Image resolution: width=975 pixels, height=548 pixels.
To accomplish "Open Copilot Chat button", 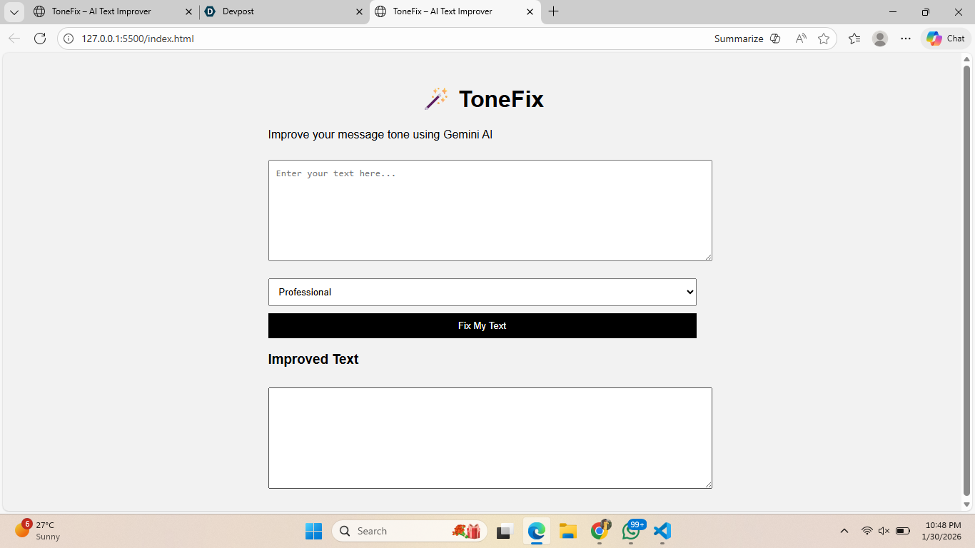I will click(x=946, y=39).
